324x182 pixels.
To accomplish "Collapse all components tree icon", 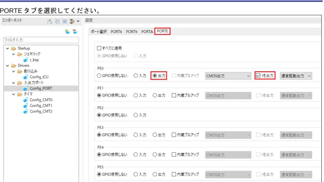I will click(x=58, y=22).
